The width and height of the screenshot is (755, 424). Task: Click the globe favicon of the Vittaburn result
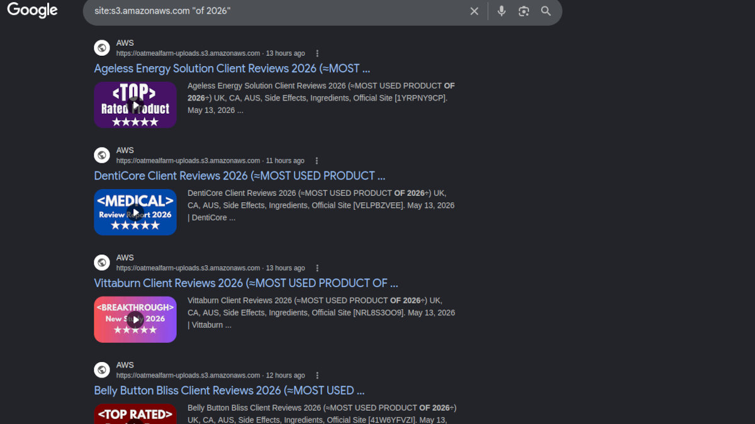(102, 263)
